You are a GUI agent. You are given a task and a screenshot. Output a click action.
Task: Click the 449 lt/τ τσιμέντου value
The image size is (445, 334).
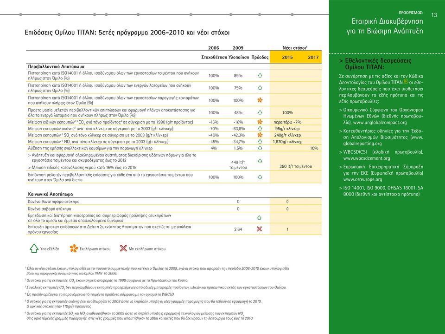click(x=238, y=165)
